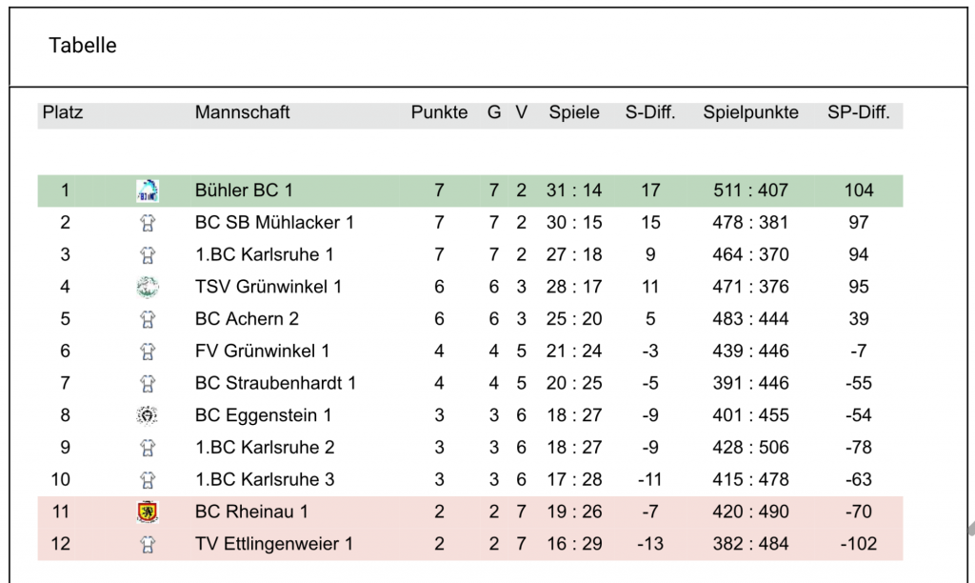Viewport: 975px width, 583px height.
Task: Click the jersey icon beside 1.BC Karlsruhe 3
Action: (148, 480)
